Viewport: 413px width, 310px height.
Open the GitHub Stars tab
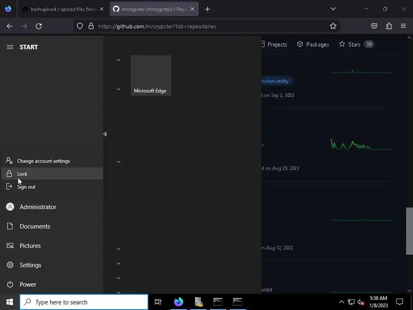357,44
